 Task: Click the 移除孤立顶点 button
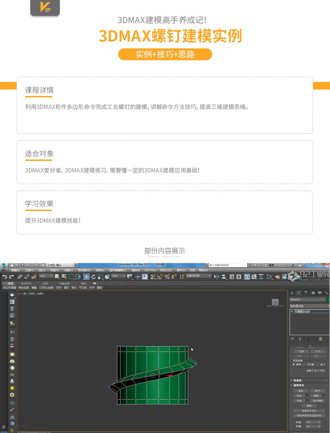tap(309, 411)
